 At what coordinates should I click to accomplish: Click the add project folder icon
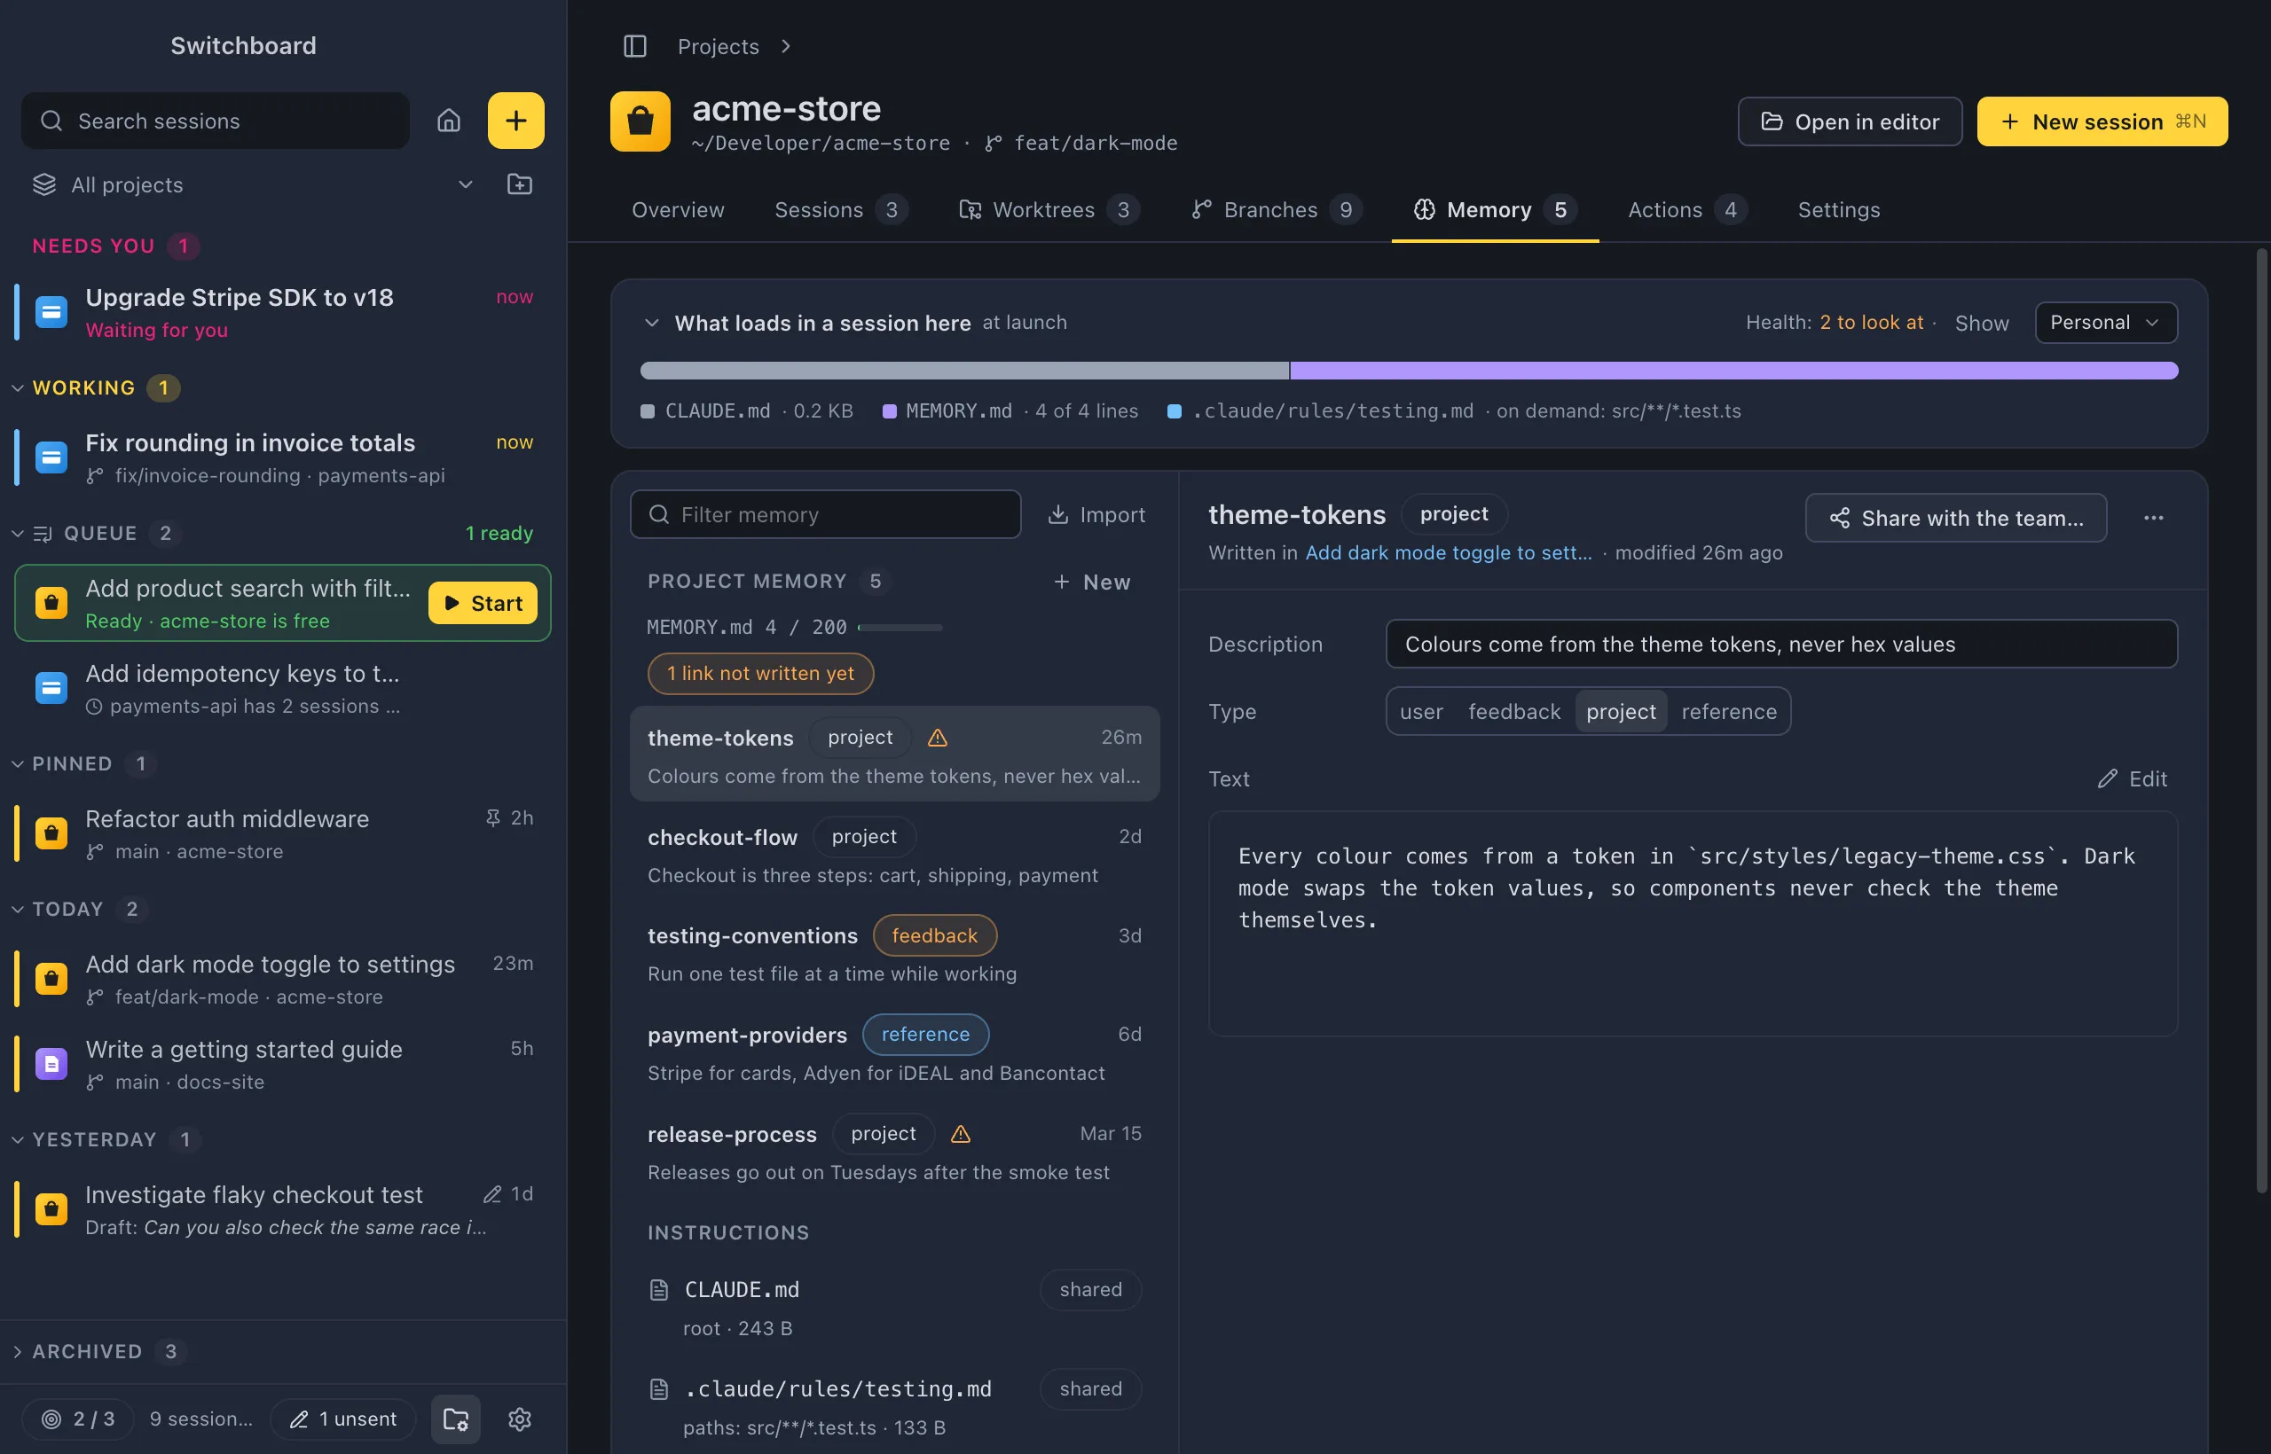tap(520, 184)
